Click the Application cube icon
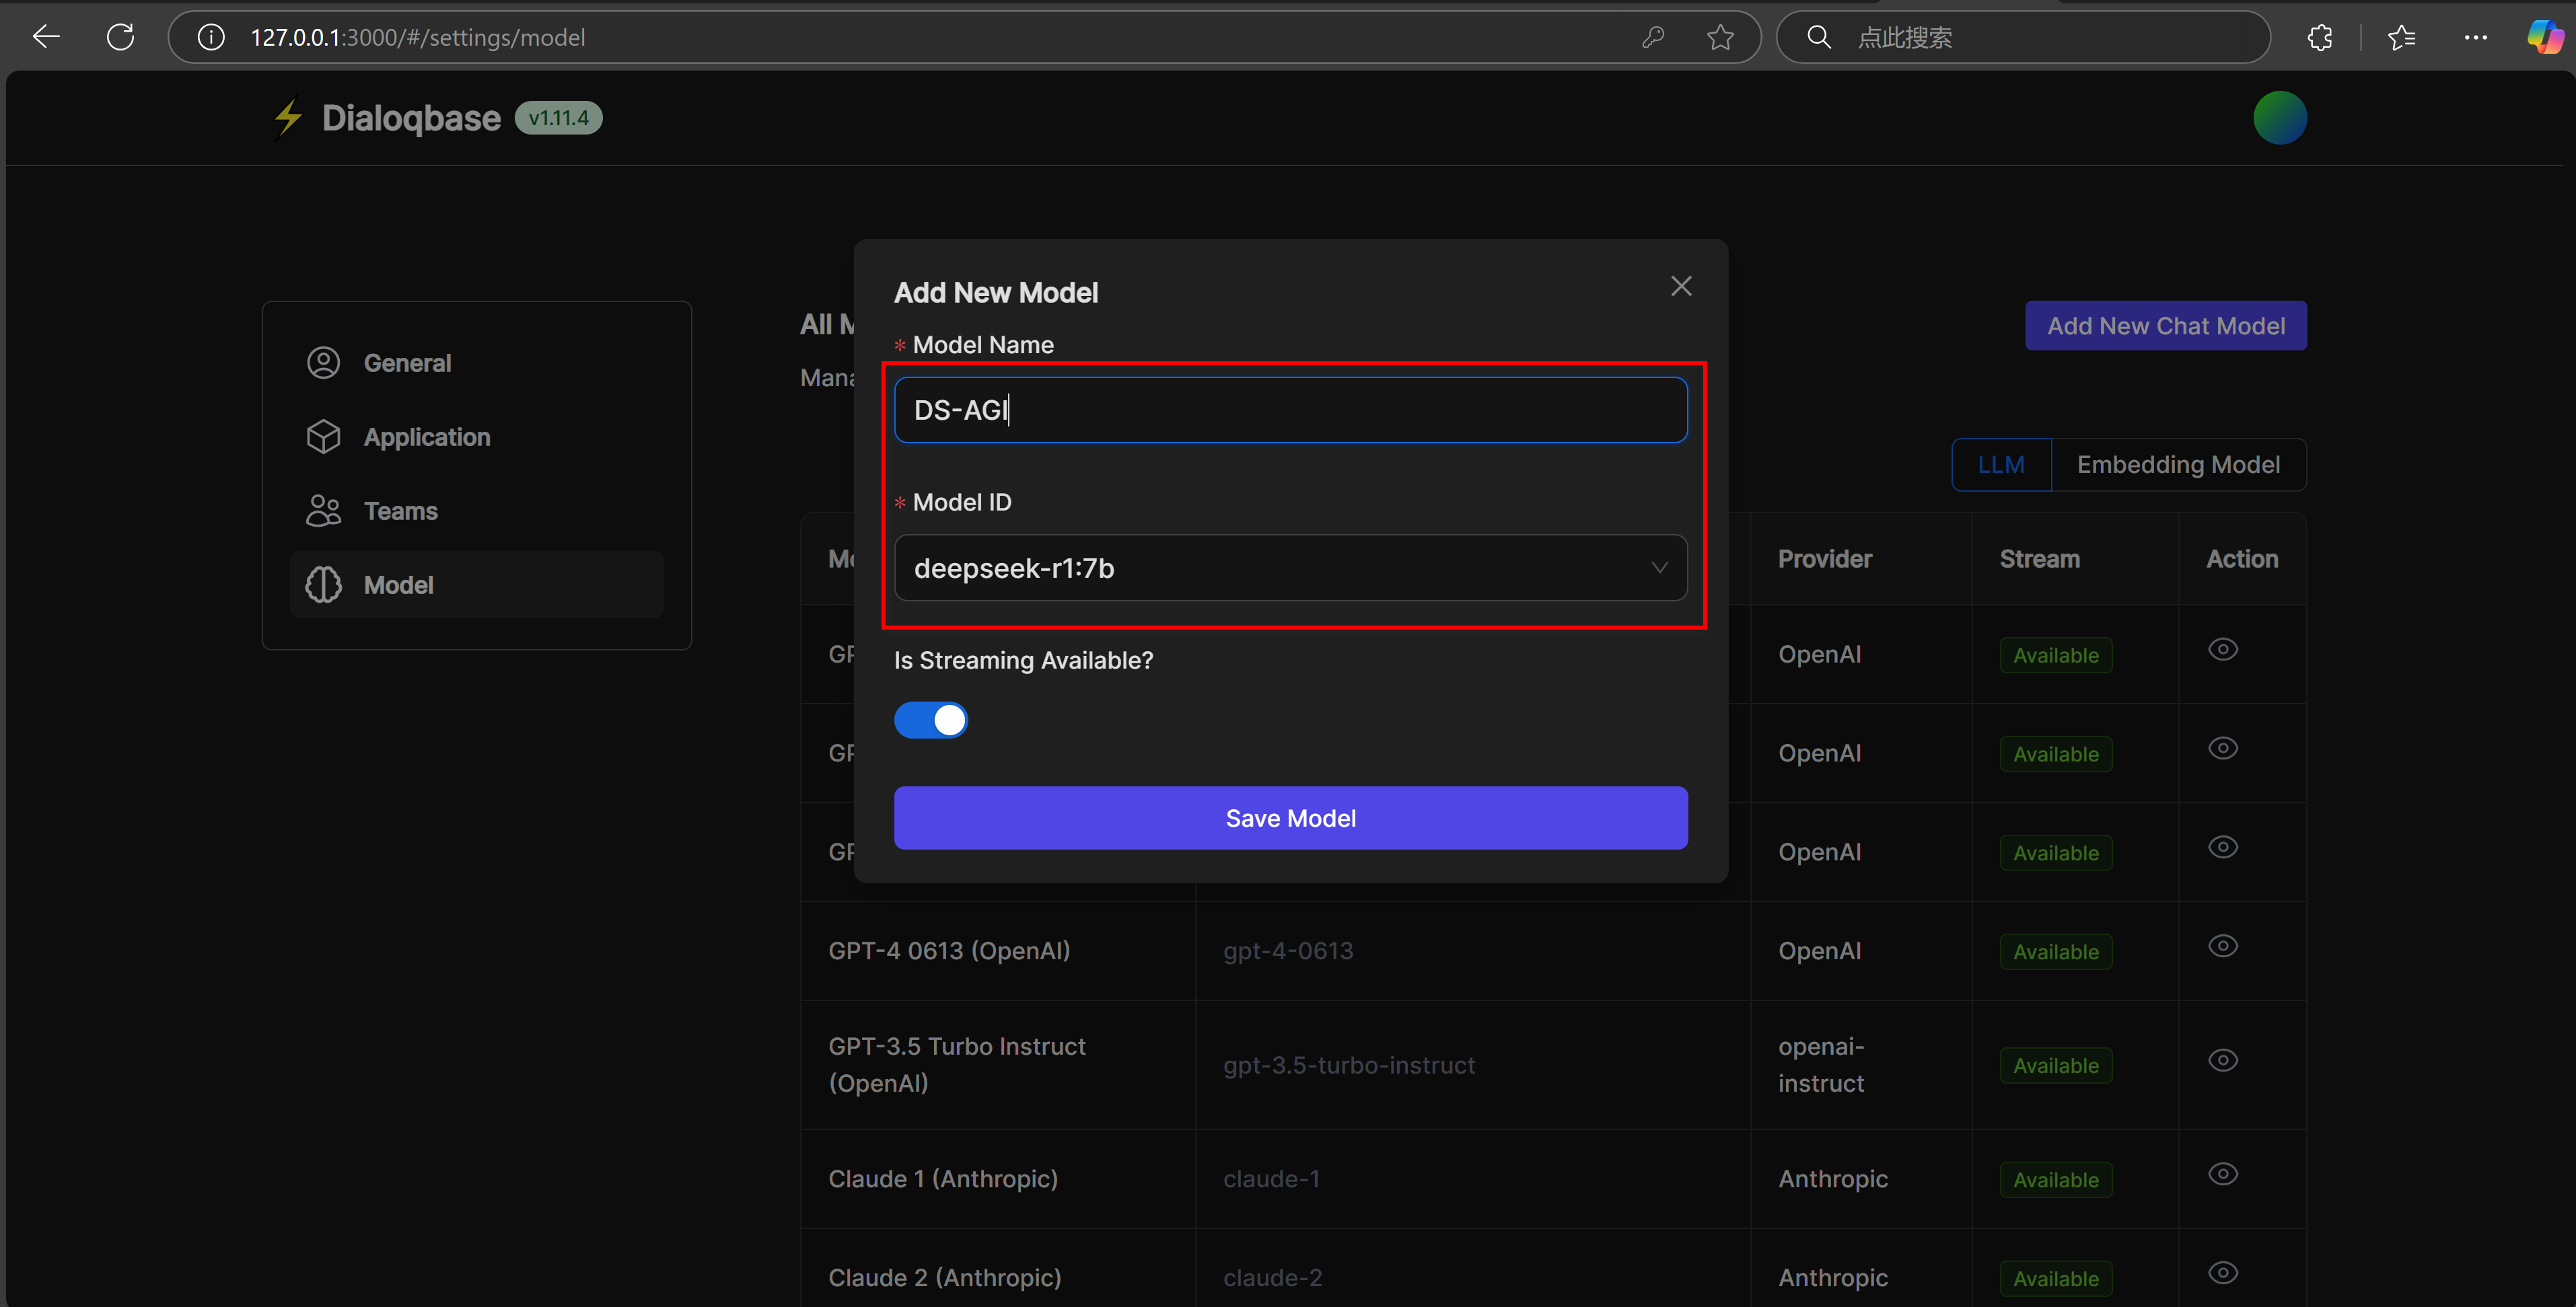 point(323,437)
